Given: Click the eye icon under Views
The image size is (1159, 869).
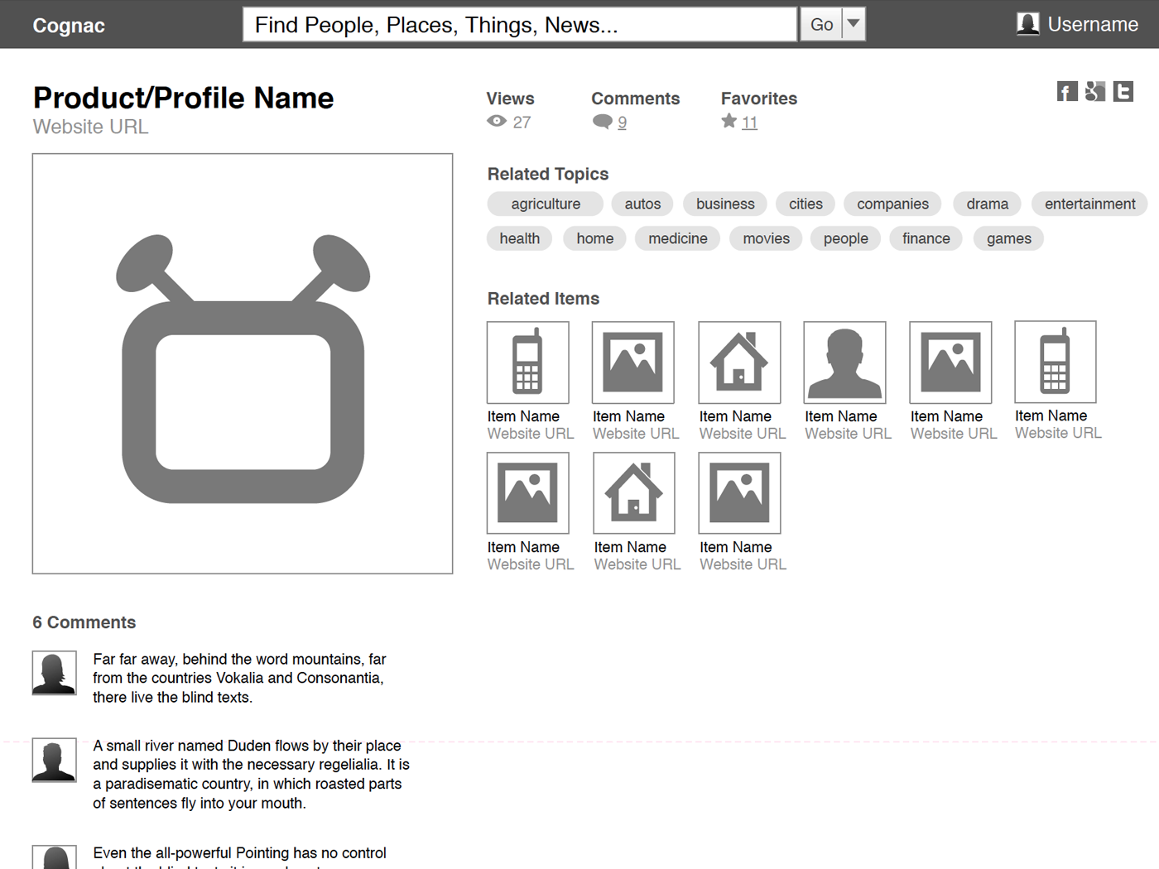Looking at the screenshot, I should coord(497,122).
